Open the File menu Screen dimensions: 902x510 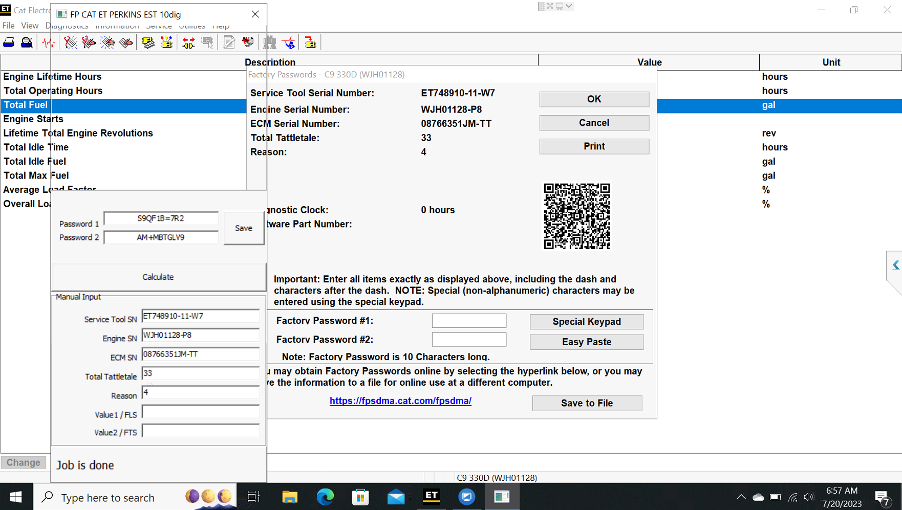coord(8,25)
